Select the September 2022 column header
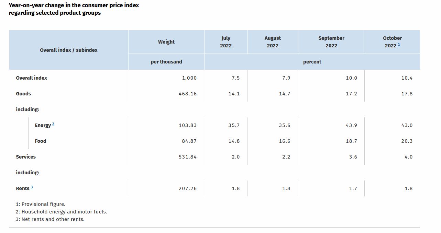 tap(331, 42)
